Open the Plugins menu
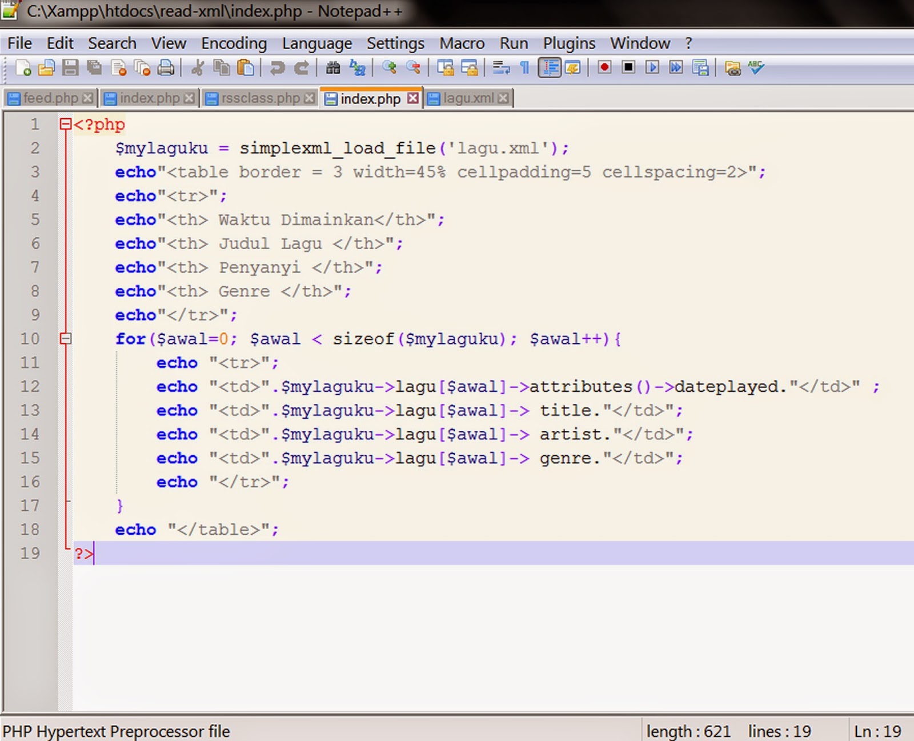Screen dimensions: 914x741 (568, 43)
